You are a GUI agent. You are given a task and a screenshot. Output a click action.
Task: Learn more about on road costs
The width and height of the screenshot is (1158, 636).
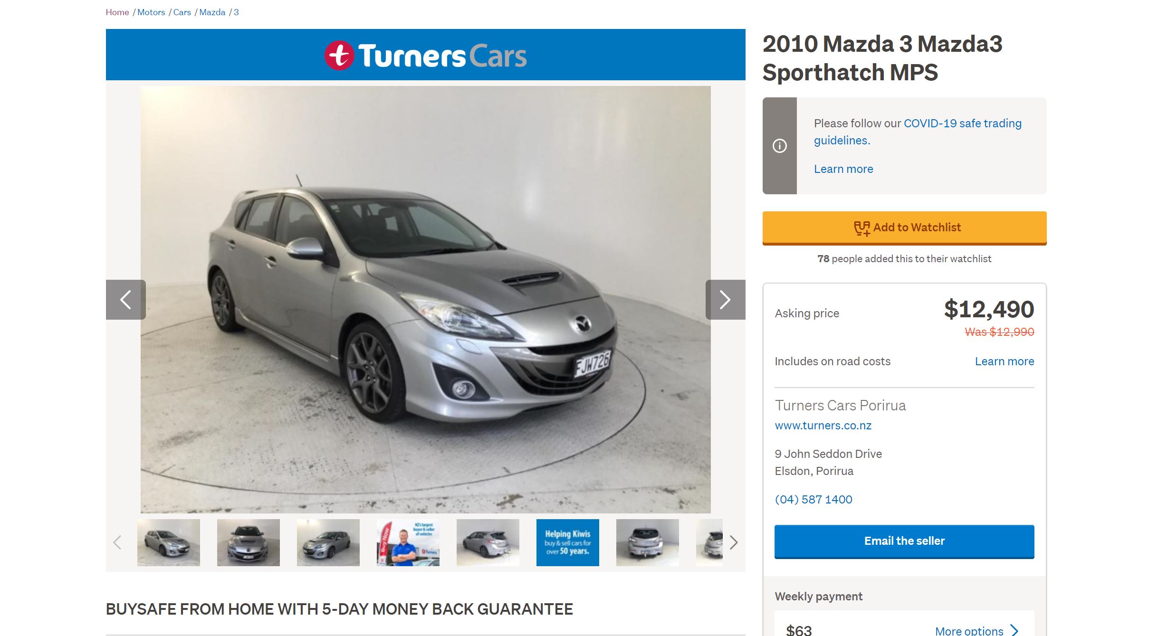(1005, 361)
